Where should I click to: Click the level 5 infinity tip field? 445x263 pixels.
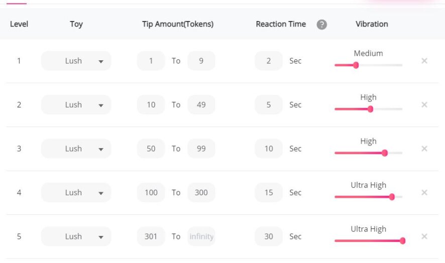(201, 236)
